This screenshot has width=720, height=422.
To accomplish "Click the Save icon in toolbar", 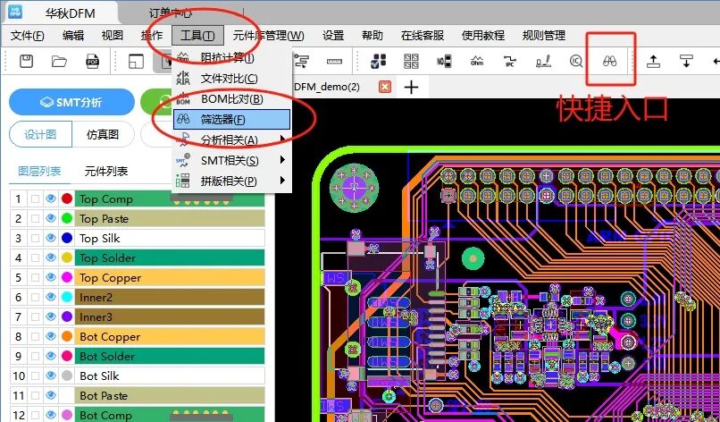I will click(27, 61).
